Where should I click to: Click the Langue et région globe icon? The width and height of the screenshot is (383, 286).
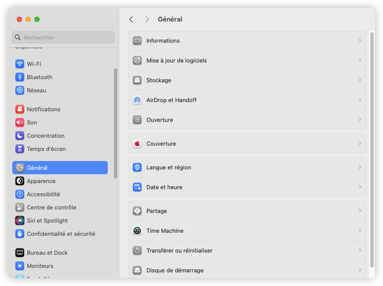coord(137,168)
